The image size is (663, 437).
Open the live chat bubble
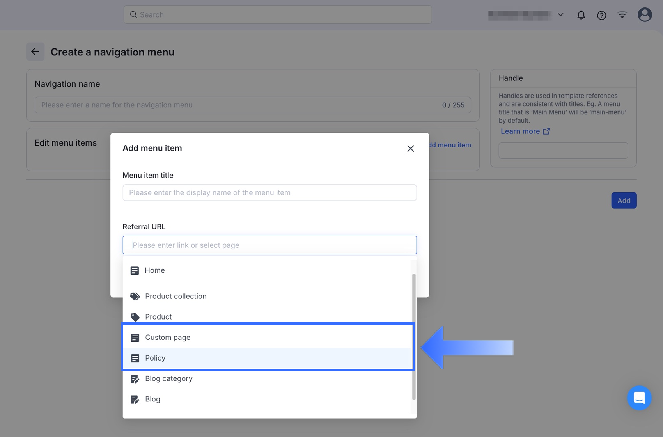pyautogui.click(x=639, y=398)
